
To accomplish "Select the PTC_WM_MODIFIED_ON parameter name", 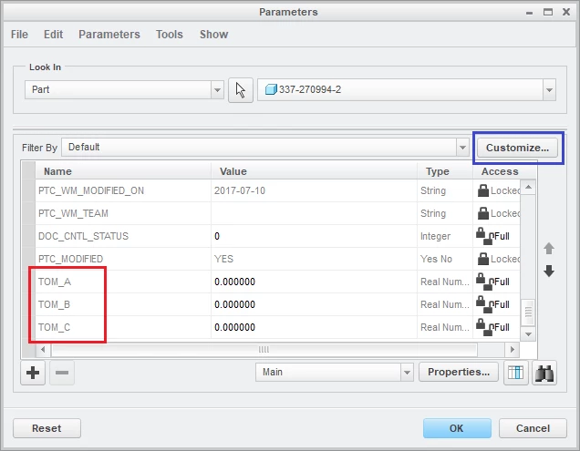I will [x=91, y=190].
